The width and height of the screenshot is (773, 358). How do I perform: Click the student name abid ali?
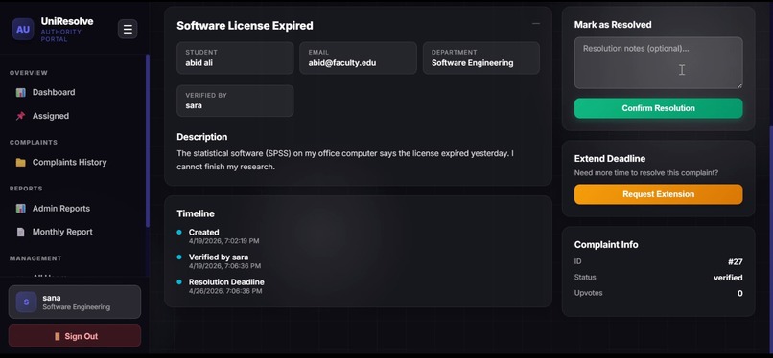tap(199, 63)
